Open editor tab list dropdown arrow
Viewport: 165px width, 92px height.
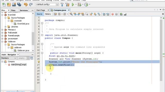(x=160, y=10)
